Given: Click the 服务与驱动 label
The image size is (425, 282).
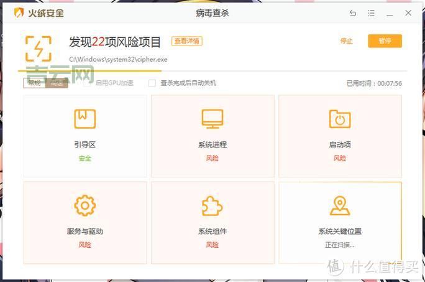Looking at the screenshot, I should click(85, 231).
